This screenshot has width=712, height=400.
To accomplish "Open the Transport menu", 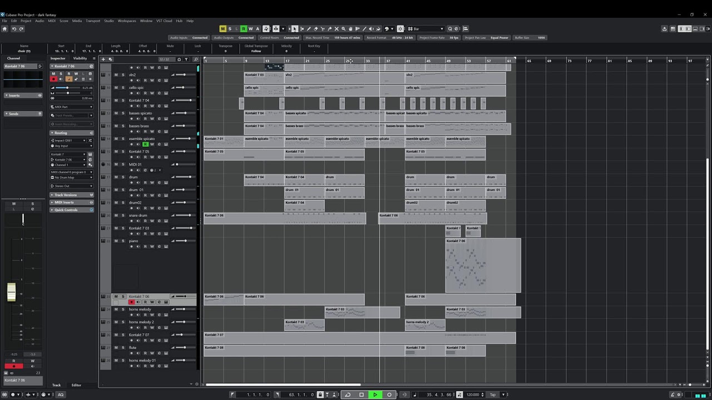I will [x=93, y=21].
